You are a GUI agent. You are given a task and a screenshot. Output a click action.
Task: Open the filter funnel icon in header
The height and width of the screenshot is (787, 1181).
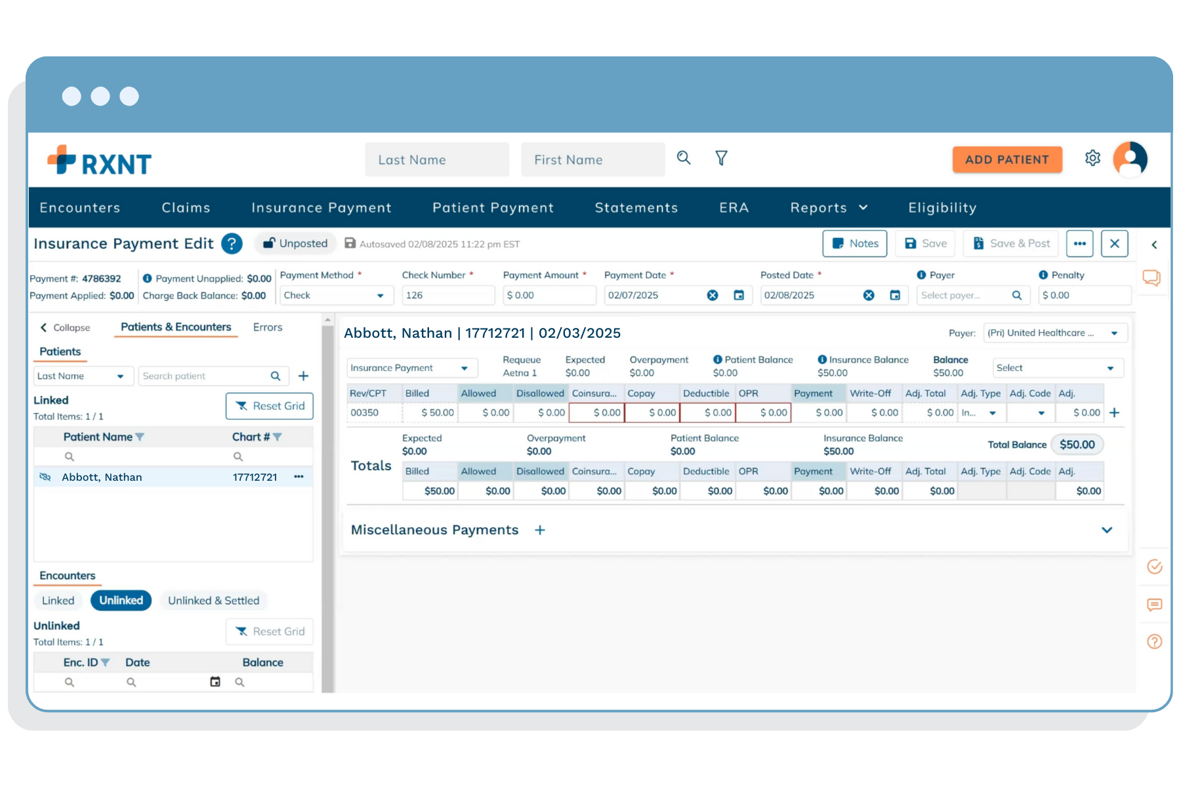[x=721, y=158]
